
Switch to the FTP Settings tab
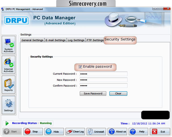click(x=95, y=40)
